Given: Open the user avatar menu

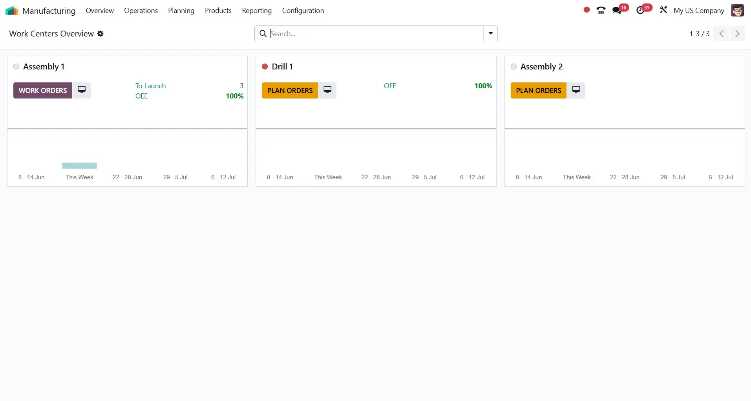Looking at the screenshot, I should click(737, 10).
